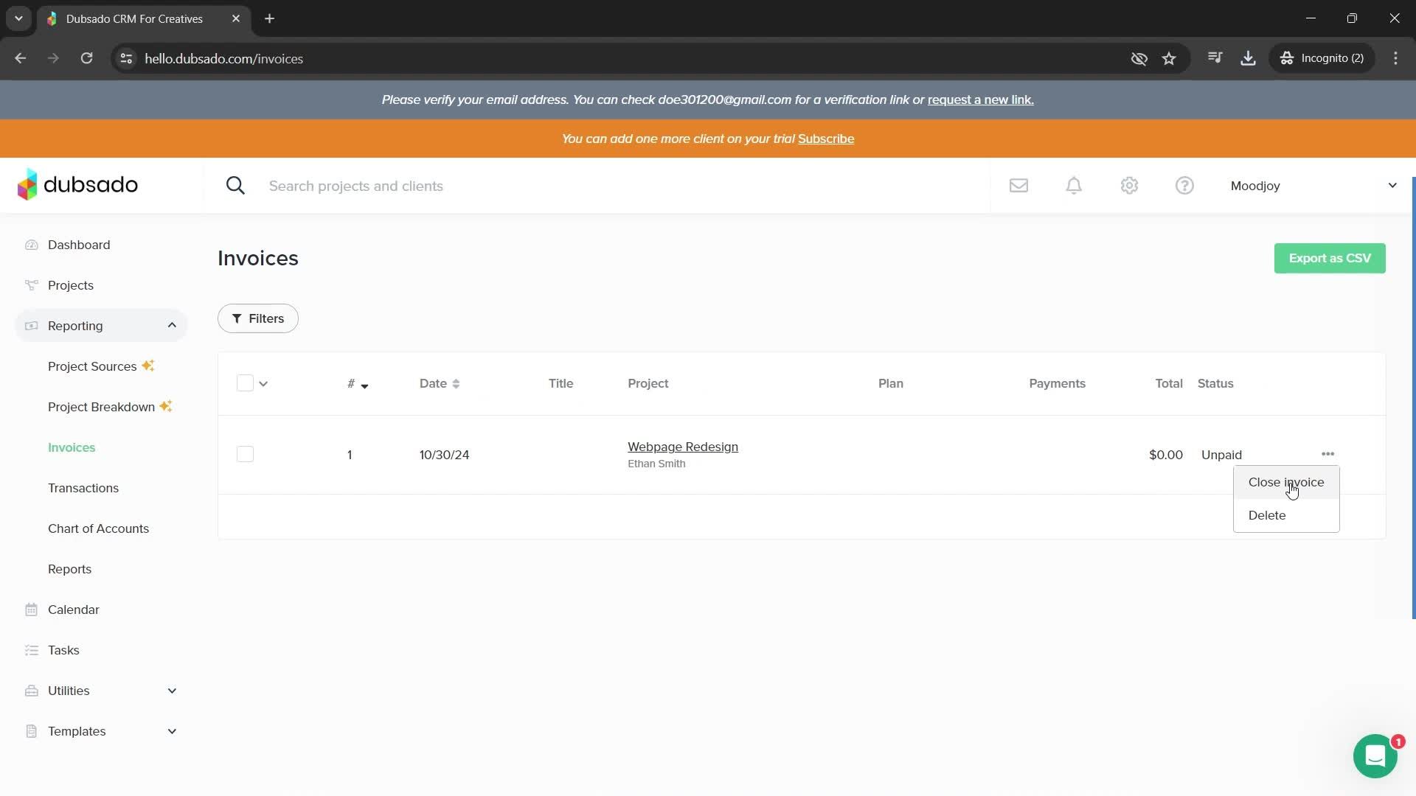Go to the Invoices sidebar item
The image size is (1416, 796).
coord(72,447)
